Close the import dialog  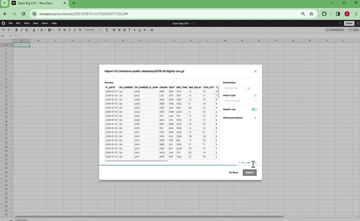point(255,71)
